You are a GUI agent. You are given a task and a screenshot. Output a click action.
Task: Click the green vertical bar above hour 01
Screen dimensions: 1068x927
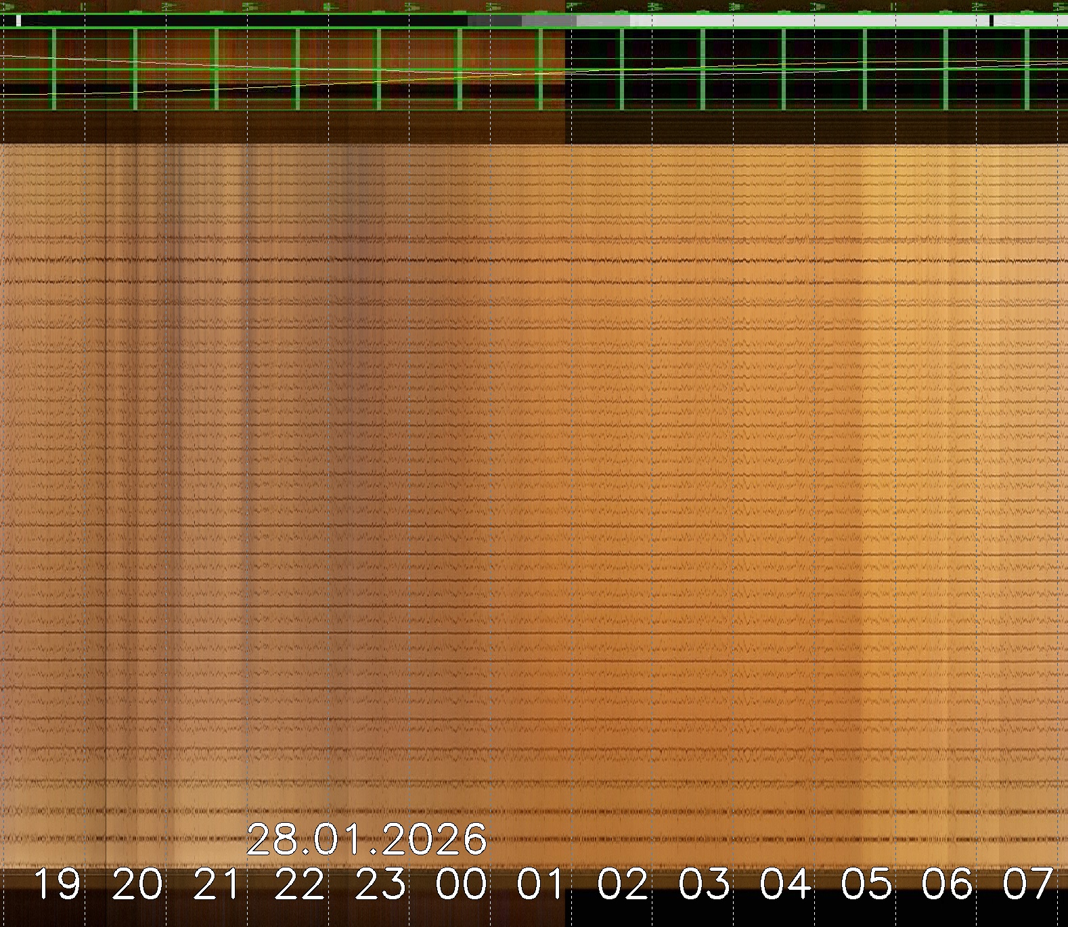pyautogui.click(x=540, y=68)
